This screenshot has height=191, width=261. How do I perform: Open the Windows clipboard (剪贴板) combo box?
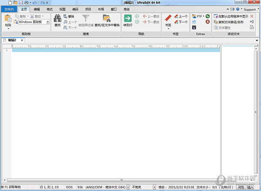coord(48,22)
